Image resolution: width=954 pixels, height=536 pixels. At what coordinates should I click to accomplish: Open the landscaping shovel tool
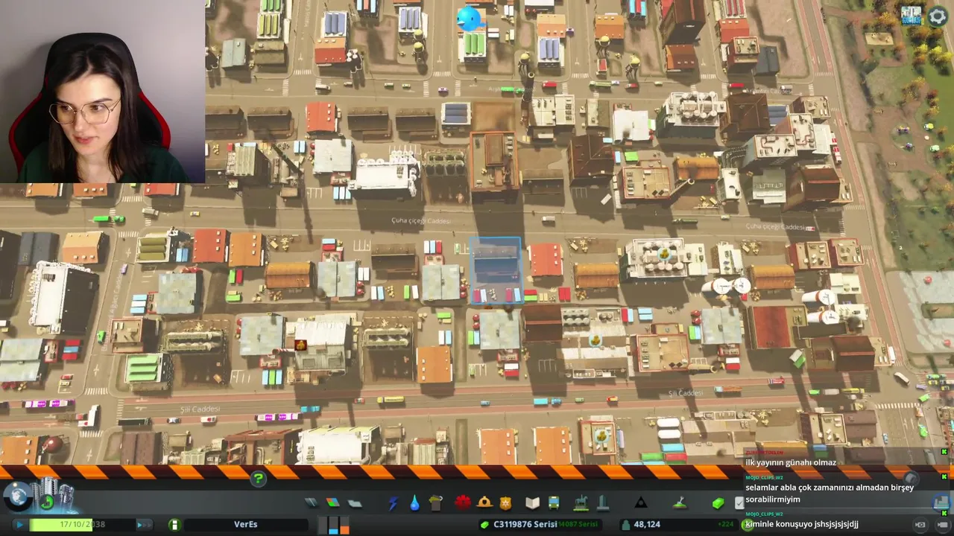click(x=680, y=503)
